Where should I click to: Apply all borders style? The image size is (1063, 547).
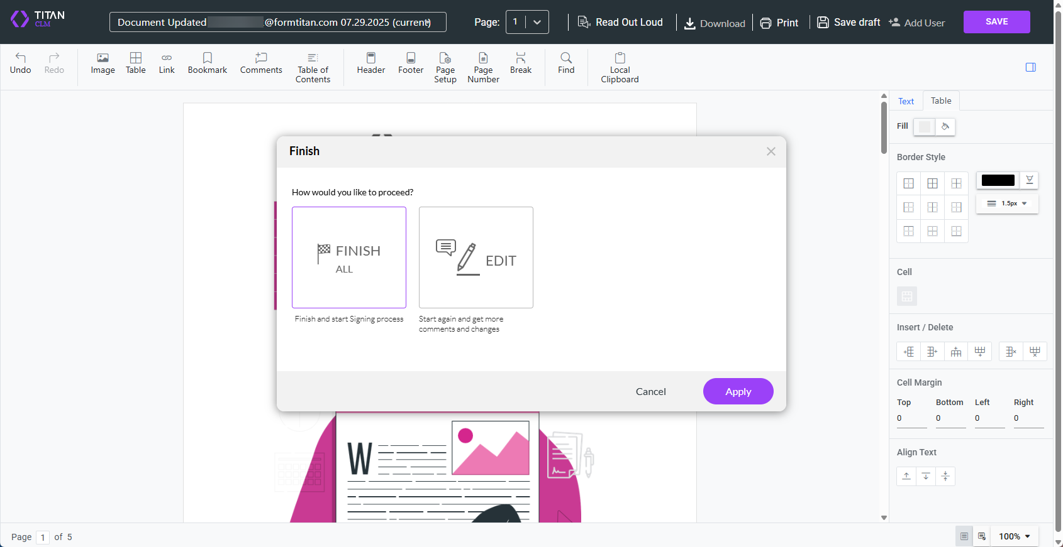tap(932, 183)
